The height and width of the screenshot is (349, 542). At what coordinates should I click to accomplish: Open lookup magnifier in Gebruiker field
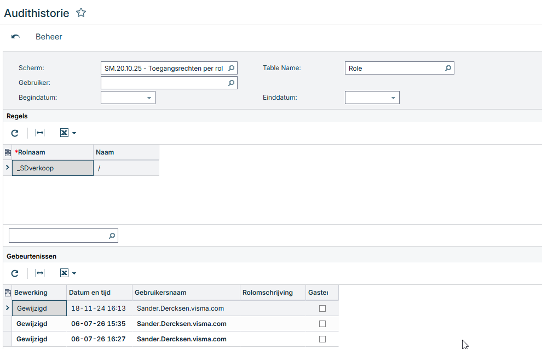(231, 83)
